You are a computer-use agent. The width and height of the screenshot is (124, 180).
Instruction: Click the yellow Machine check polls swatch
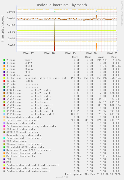pos(4,156)
